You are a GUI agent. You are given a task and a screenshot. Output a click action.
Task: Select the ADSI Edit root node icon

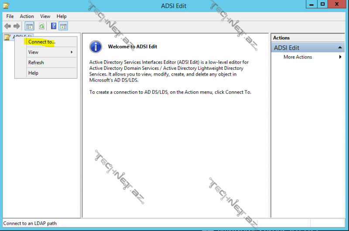pyautogui.click(x=7, y=38)
